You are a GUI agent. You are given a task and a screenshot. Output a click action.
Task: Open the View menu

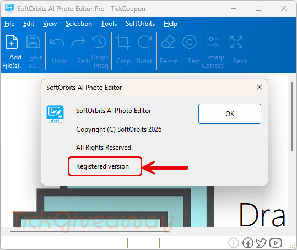click(50, 24)
